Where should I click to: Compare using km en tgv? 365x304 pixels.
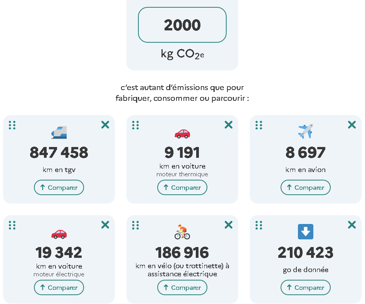[x=59, y=187]
